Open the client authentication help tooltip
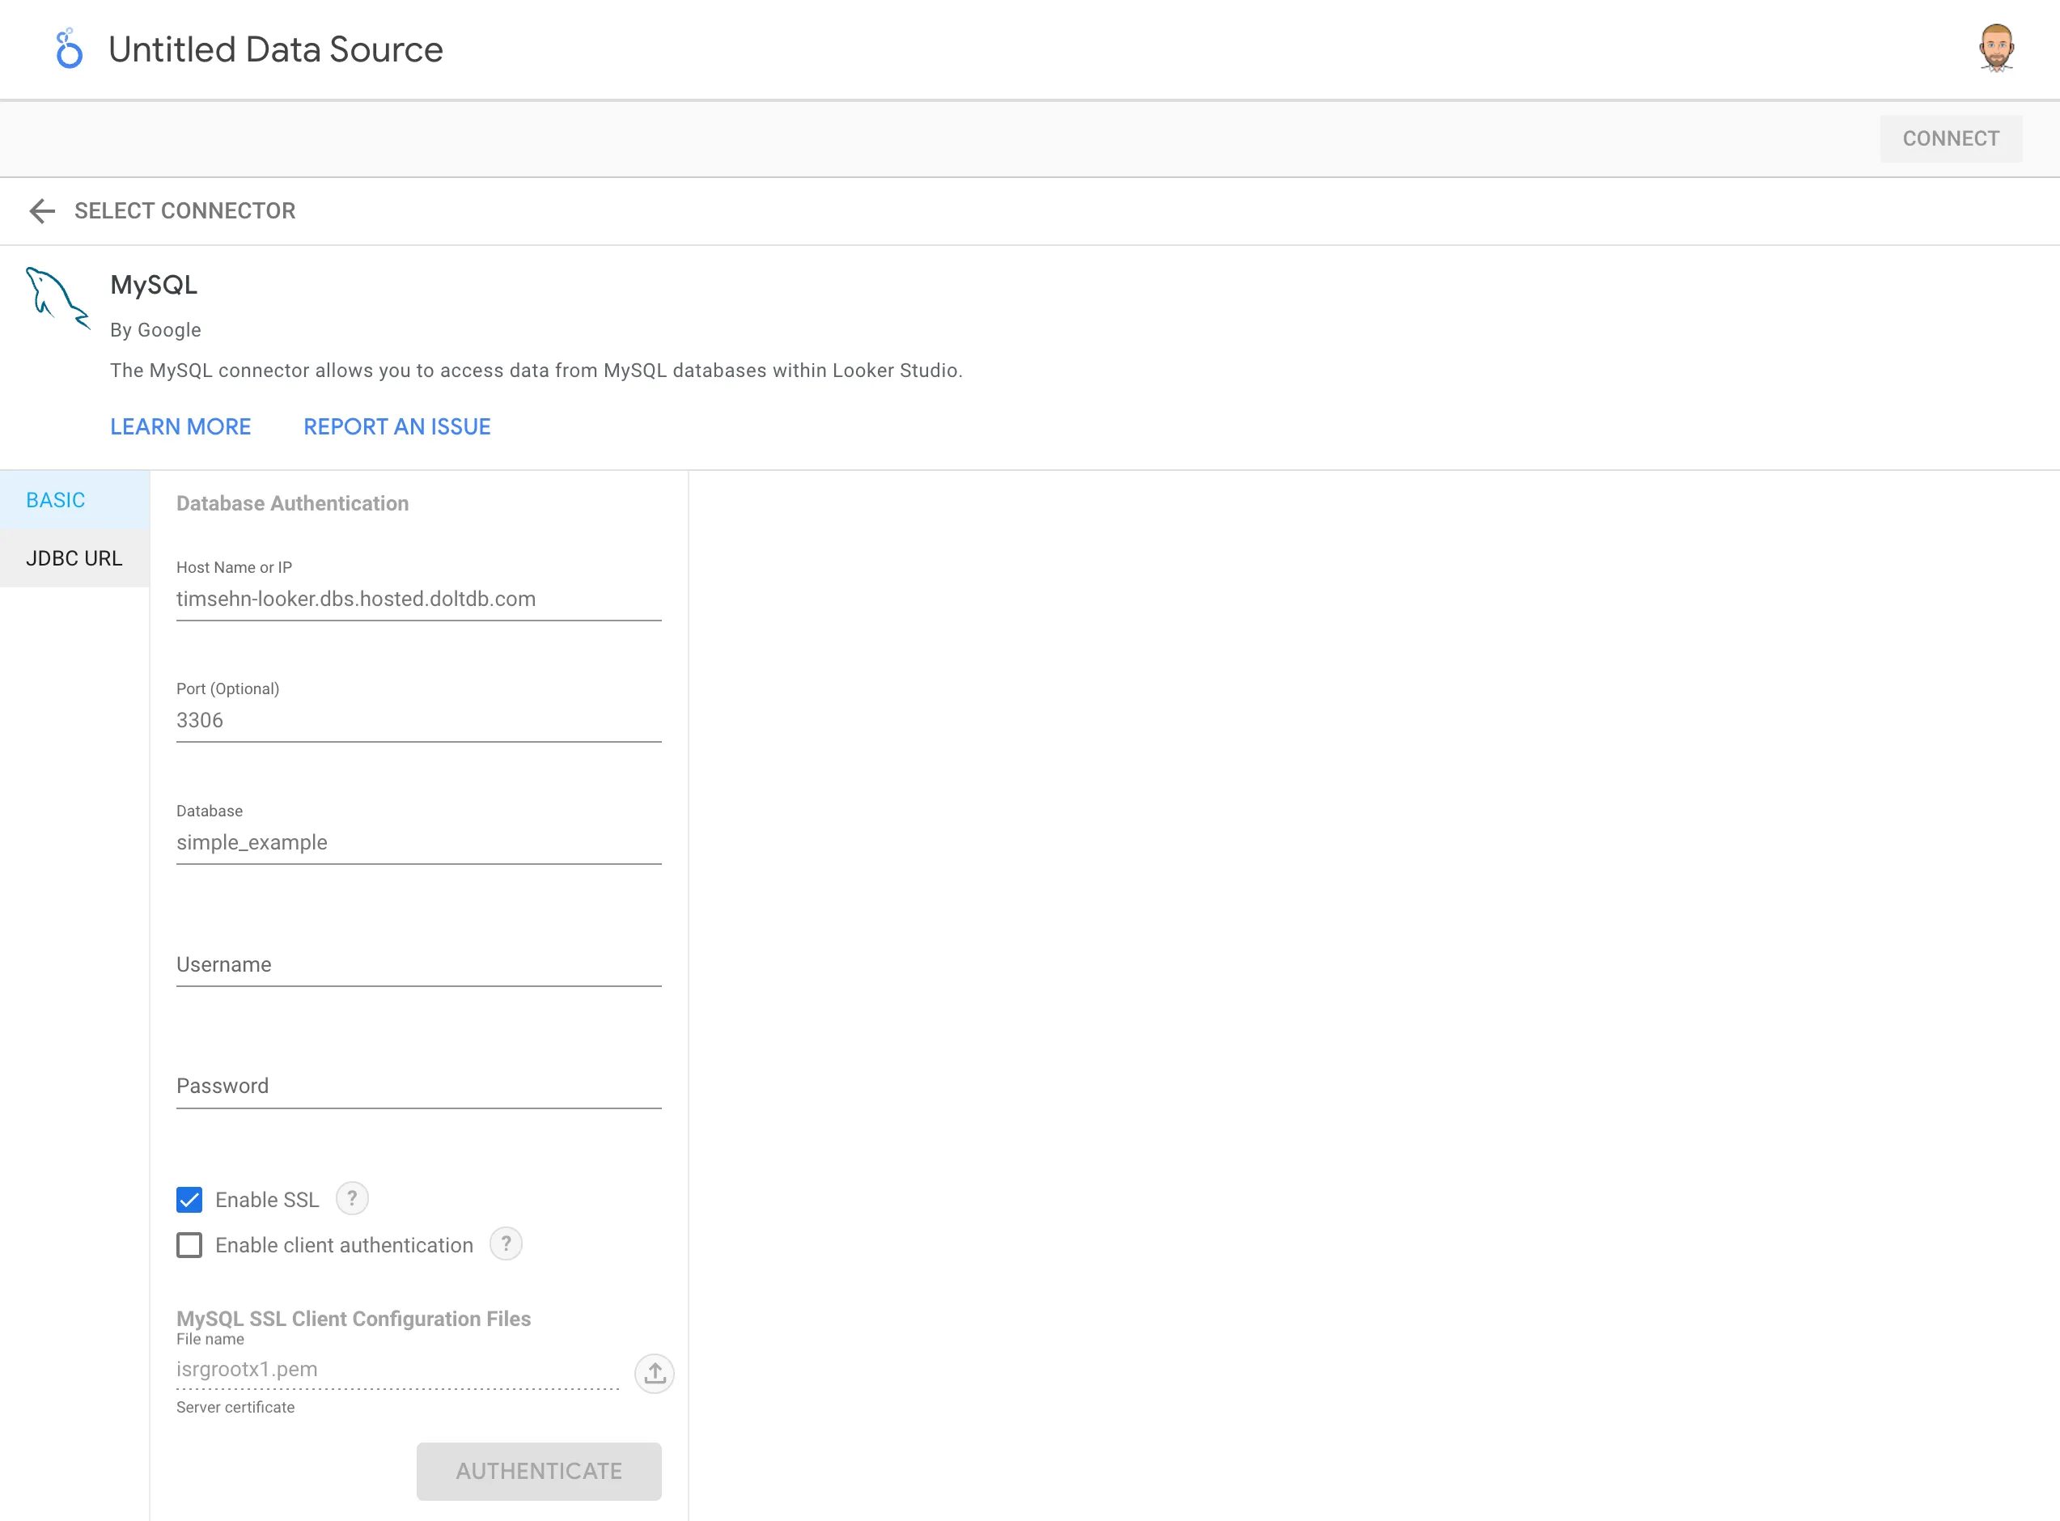 [x=505, y=1243]
